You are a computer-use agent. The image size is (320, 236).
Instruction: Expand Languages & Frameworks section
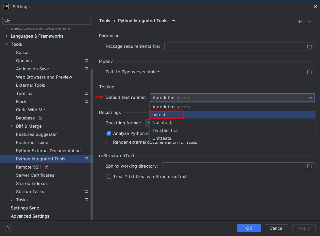tap(7, 36)
